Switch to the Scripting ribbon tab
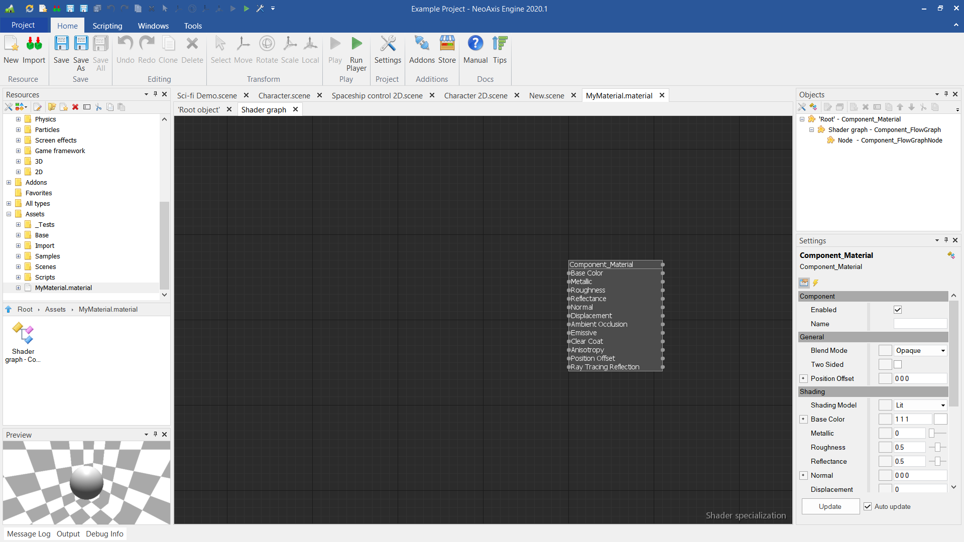 [x=107, y=26]
